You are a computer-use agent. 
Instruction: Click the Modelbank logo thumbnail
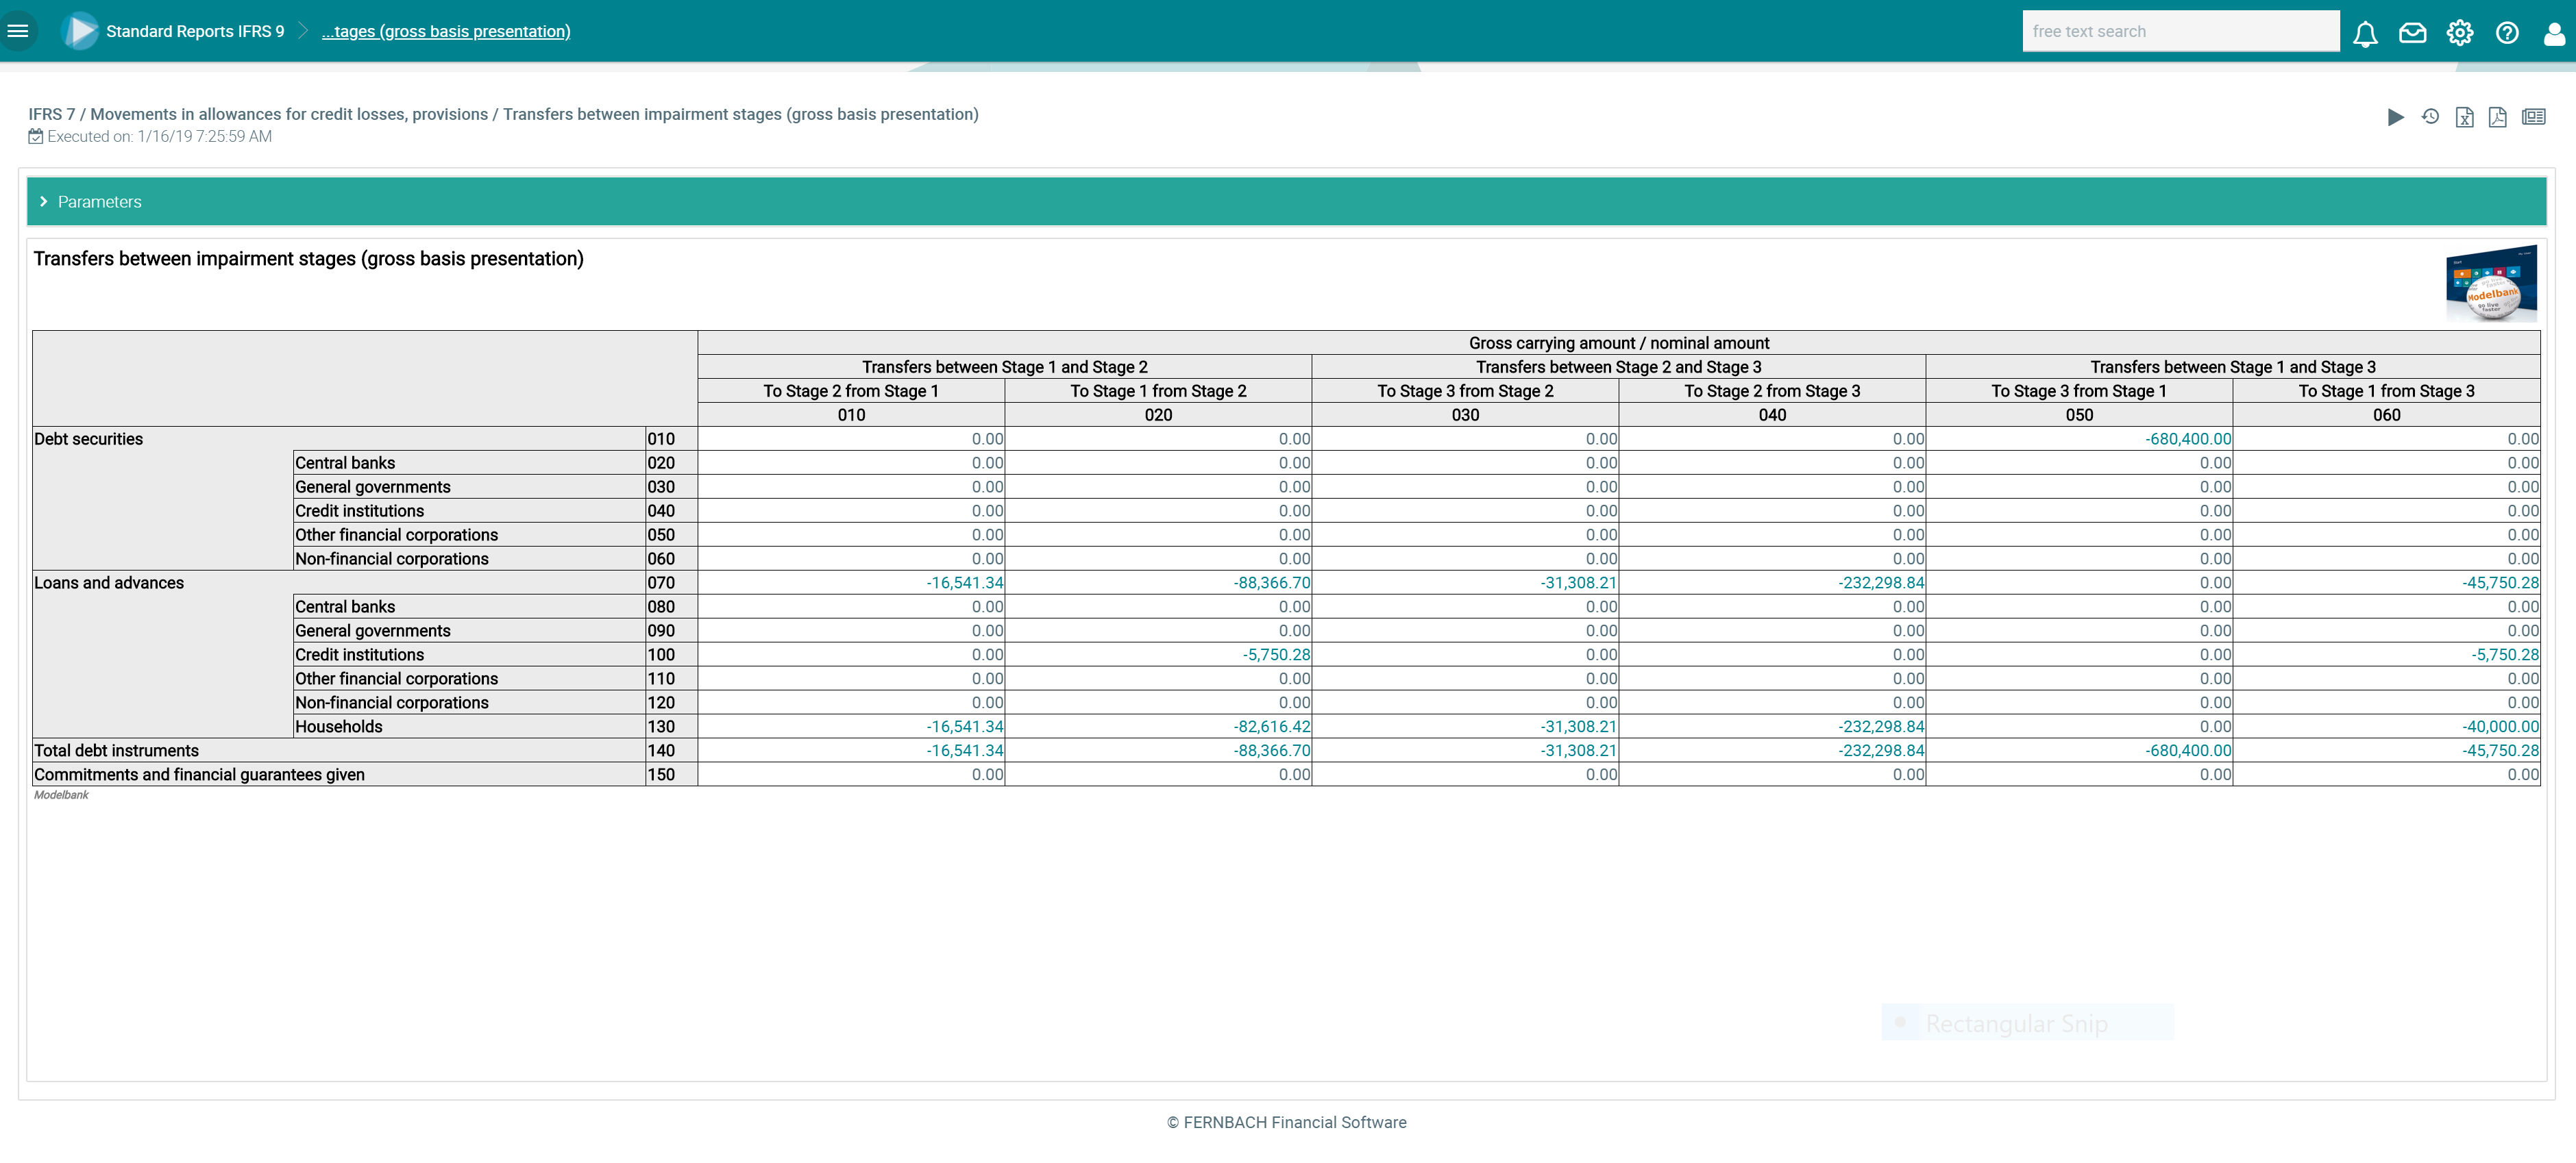point(2491,283)
